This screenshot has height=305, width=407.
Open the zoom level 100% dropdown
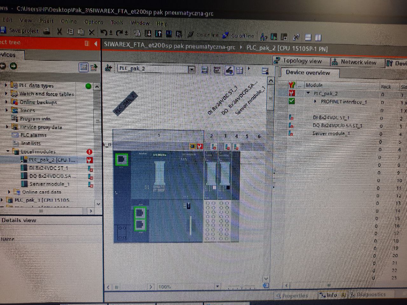pos(217,287)
